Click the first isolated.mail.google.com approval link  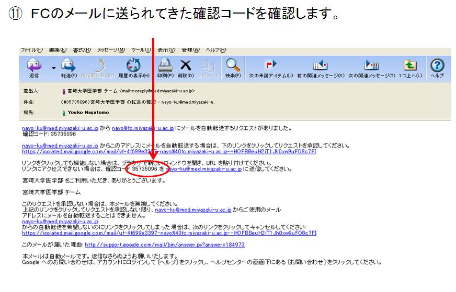[x=168, y=152]
